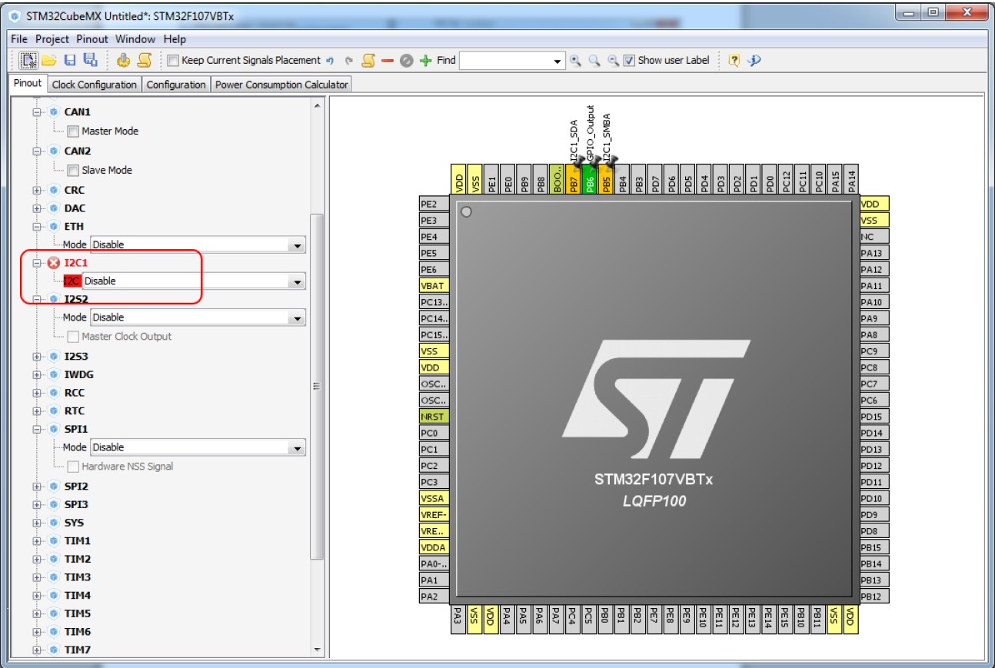Screen dimensions: 995x668
Task: Switch to the Configuration tab
Action: pos(176,85)
